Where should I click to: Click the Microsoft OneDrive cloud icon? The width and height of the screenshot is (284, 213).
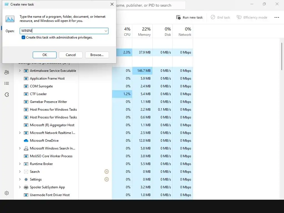(x=26, y=141)
